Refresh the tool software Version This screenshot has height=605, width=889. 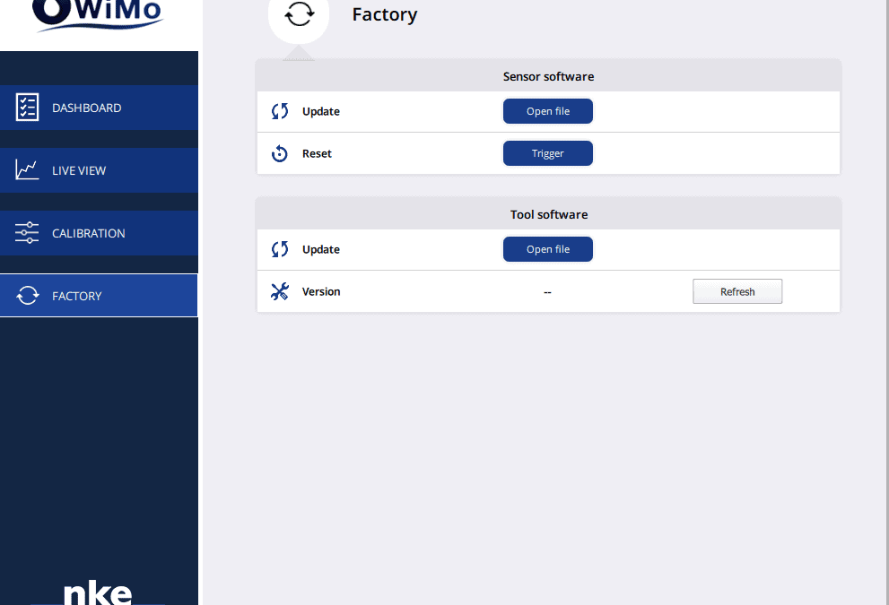point(737,291)
